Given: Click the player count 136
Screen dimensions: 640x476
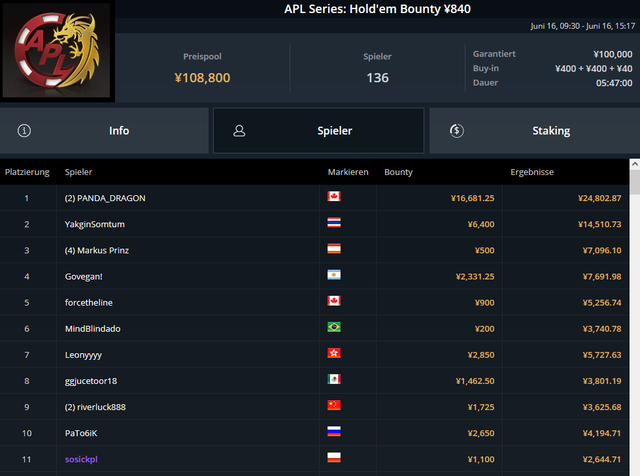Looking at the screenshot, I should [378, 78].
